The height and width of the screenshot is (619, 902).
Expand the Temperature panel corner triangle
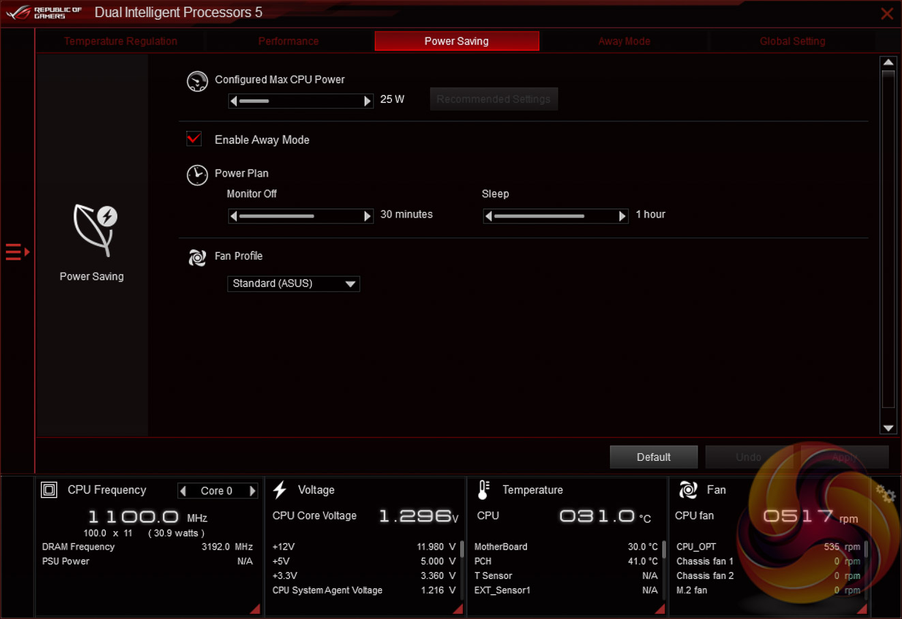[x=660, y=608]
